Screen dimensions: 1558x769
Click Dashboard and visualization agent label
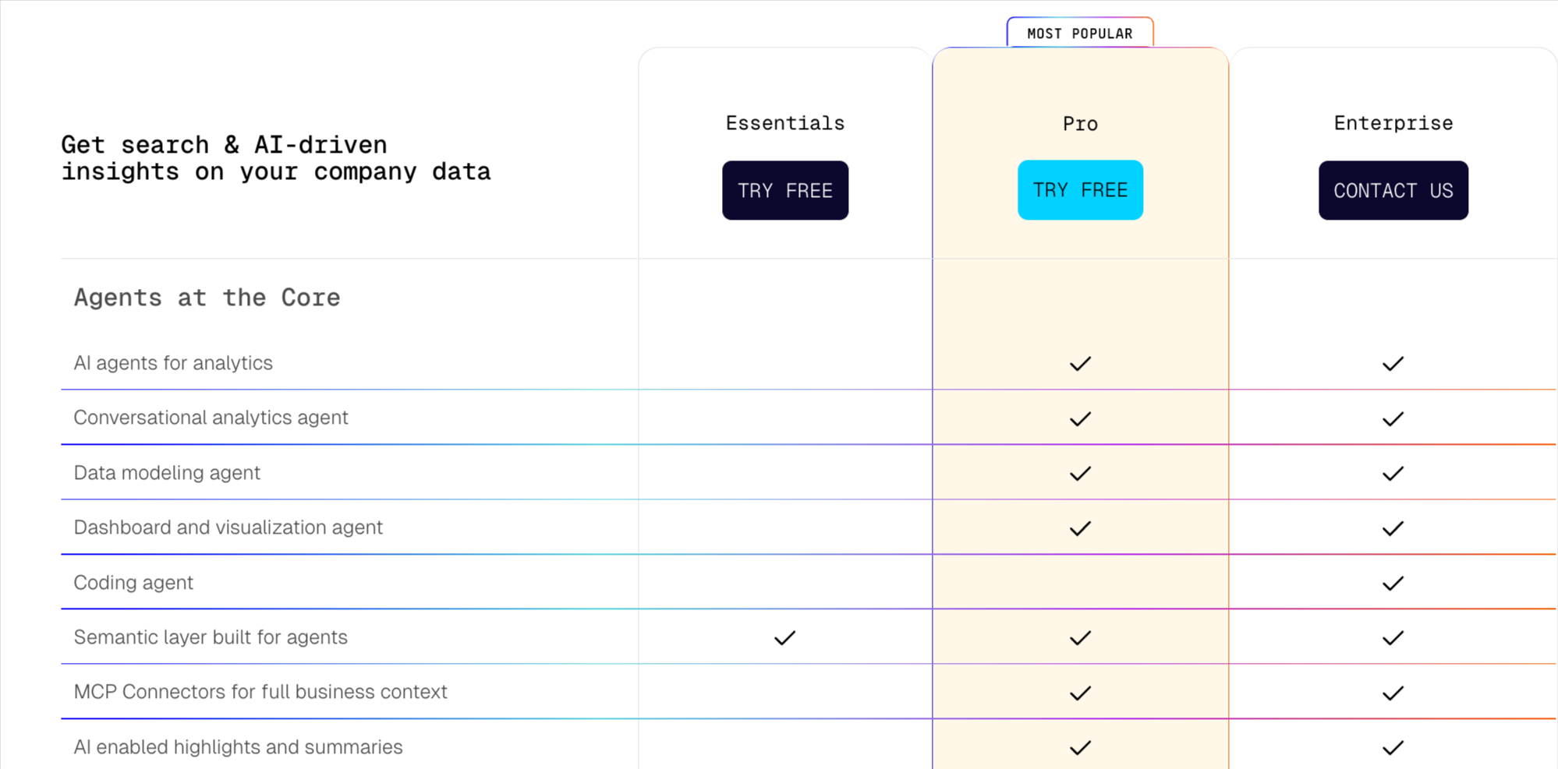[x=228, y=527]
